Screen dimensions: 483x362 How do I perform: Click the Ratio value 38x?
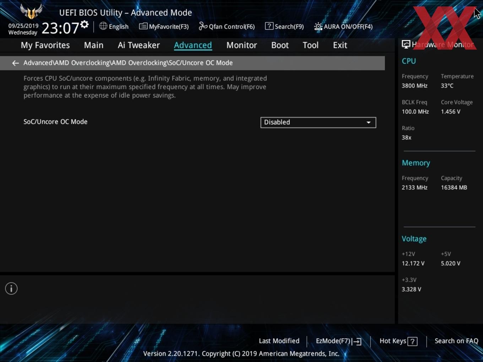[406, 137]
